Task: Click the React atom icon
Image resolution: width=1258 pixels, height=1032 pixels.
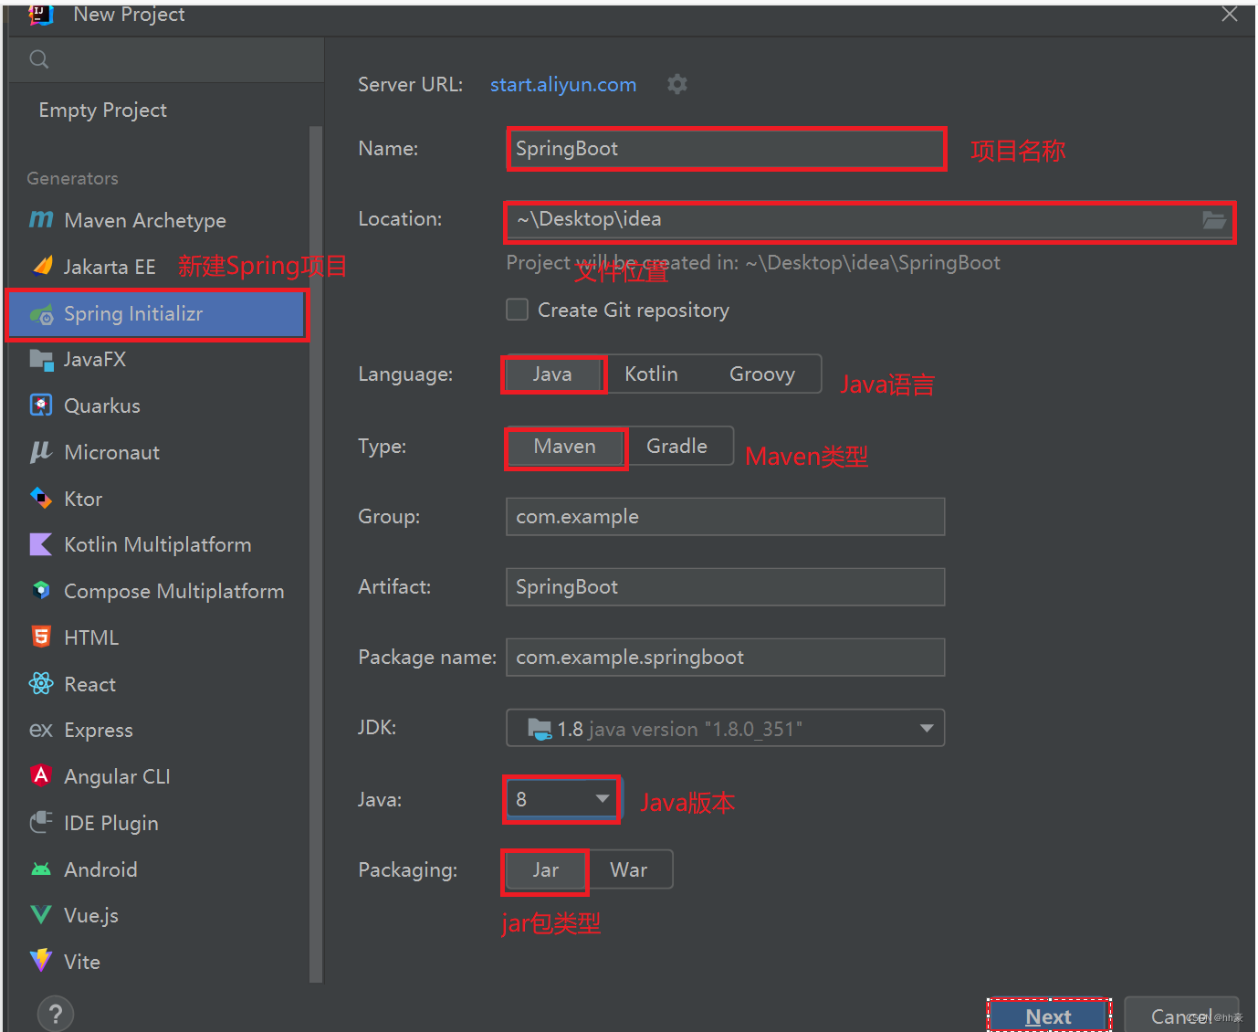Action: (x=41, y=683)
